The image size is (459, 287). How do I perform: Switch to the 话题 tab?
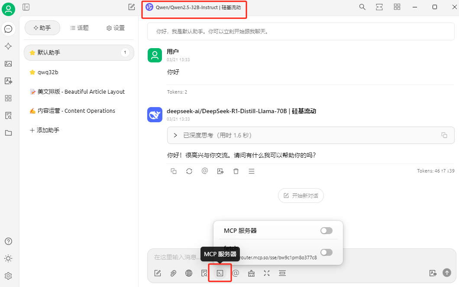coord(79,28)
